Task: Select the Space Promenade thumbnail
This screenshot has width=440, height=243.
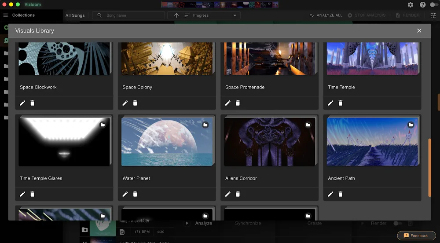Action: click(x=270, y=59)
